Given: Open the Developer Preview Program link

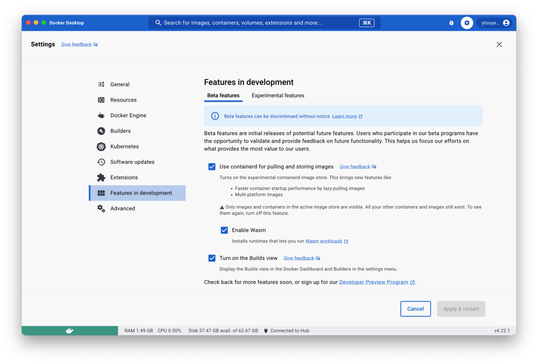Looking at the screenshot, I should click(373, 282).
